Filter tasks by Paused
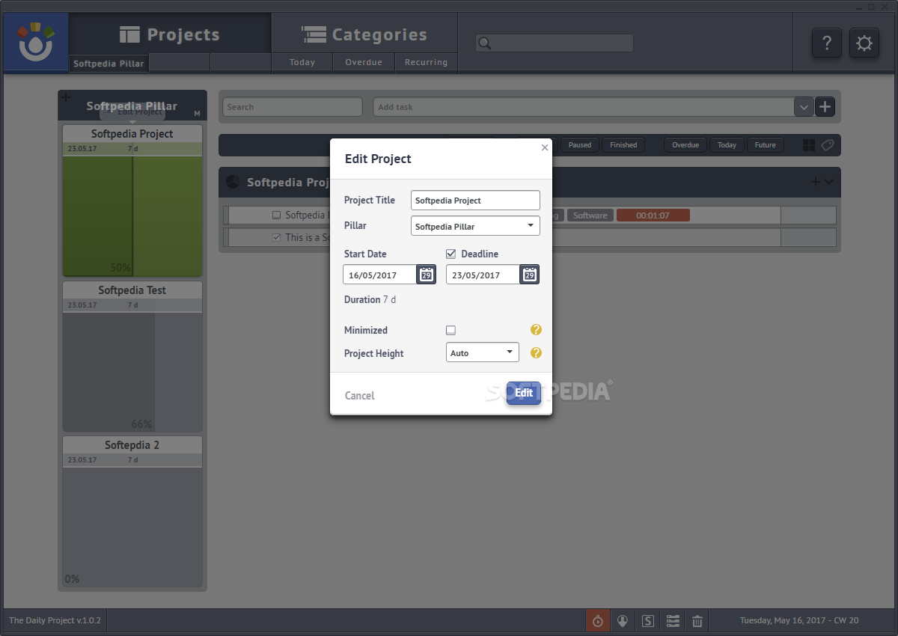 (x=580, y=145)
